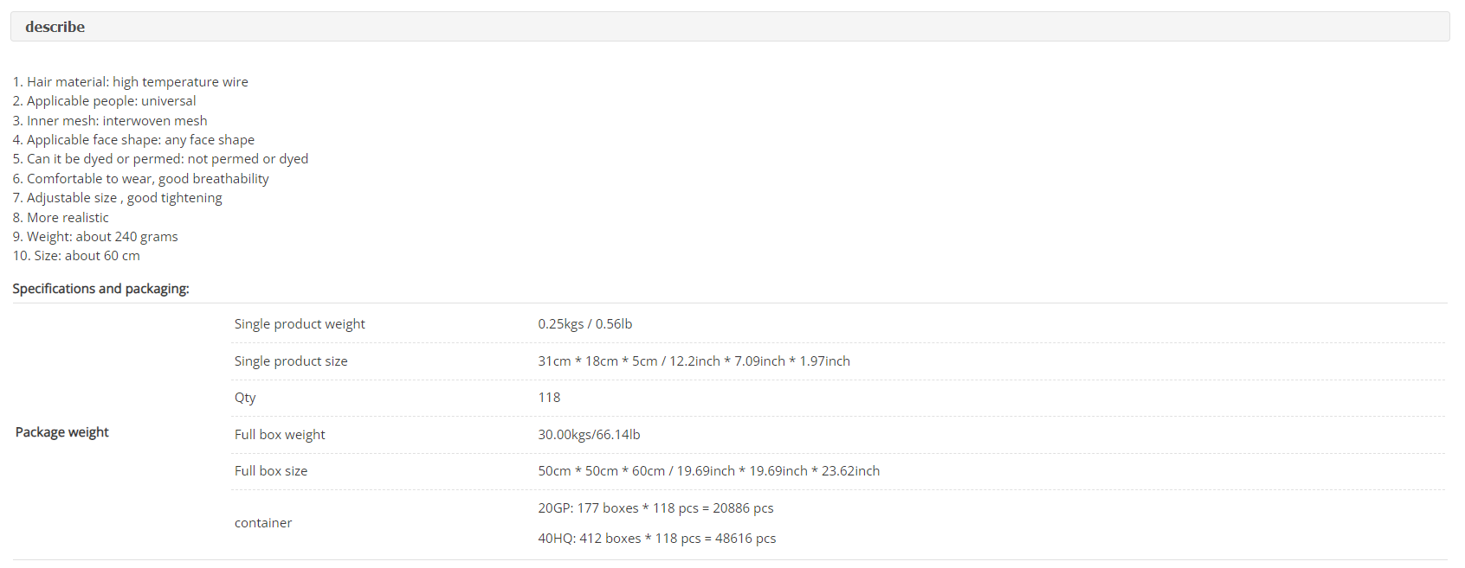Screen dimensions: 1465x568
Task: Click the "0.25kgs / 0.56lb" value
Action: 585,324
